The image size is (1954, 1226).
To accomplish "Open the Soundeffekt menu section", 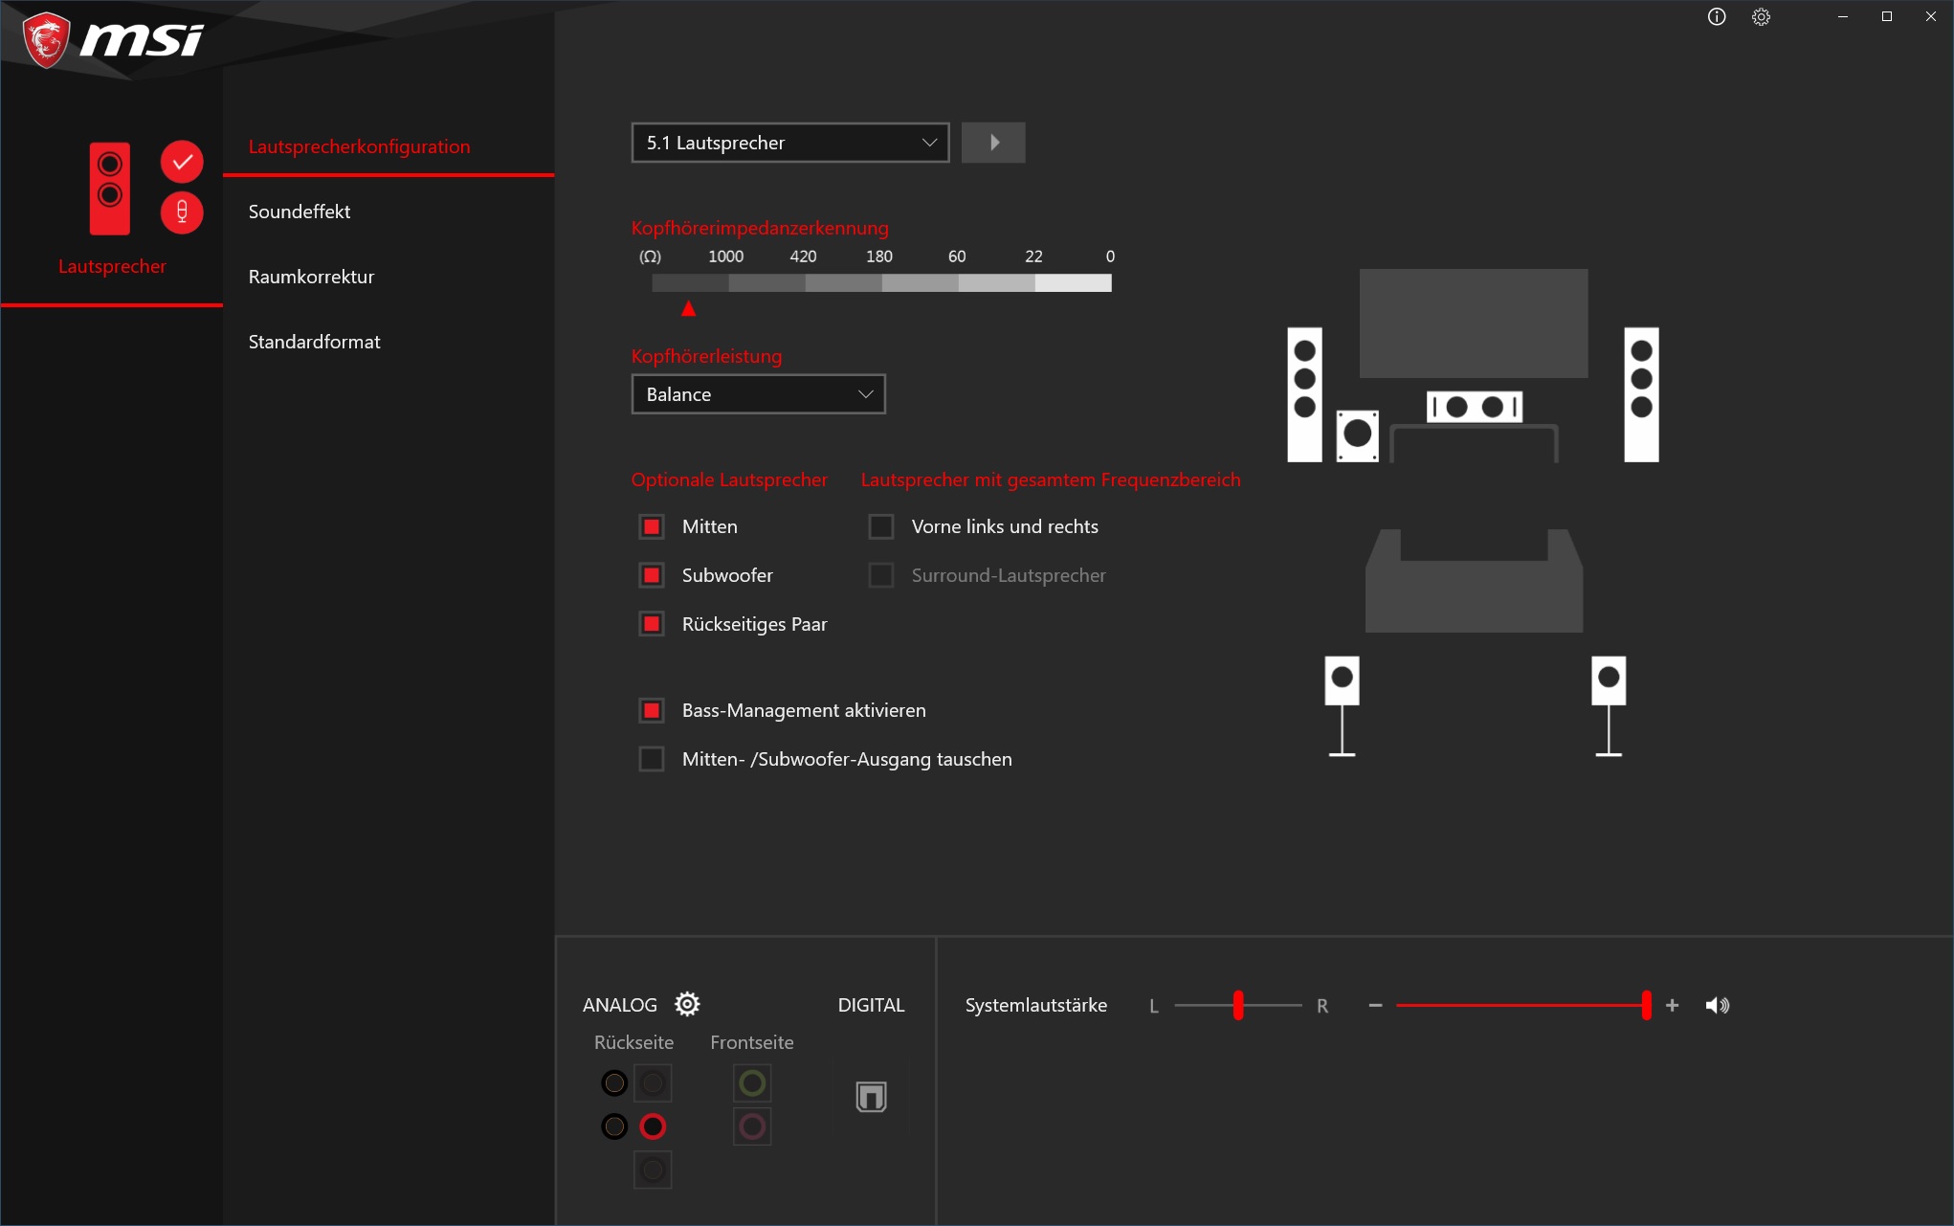I will click(300, 212).
